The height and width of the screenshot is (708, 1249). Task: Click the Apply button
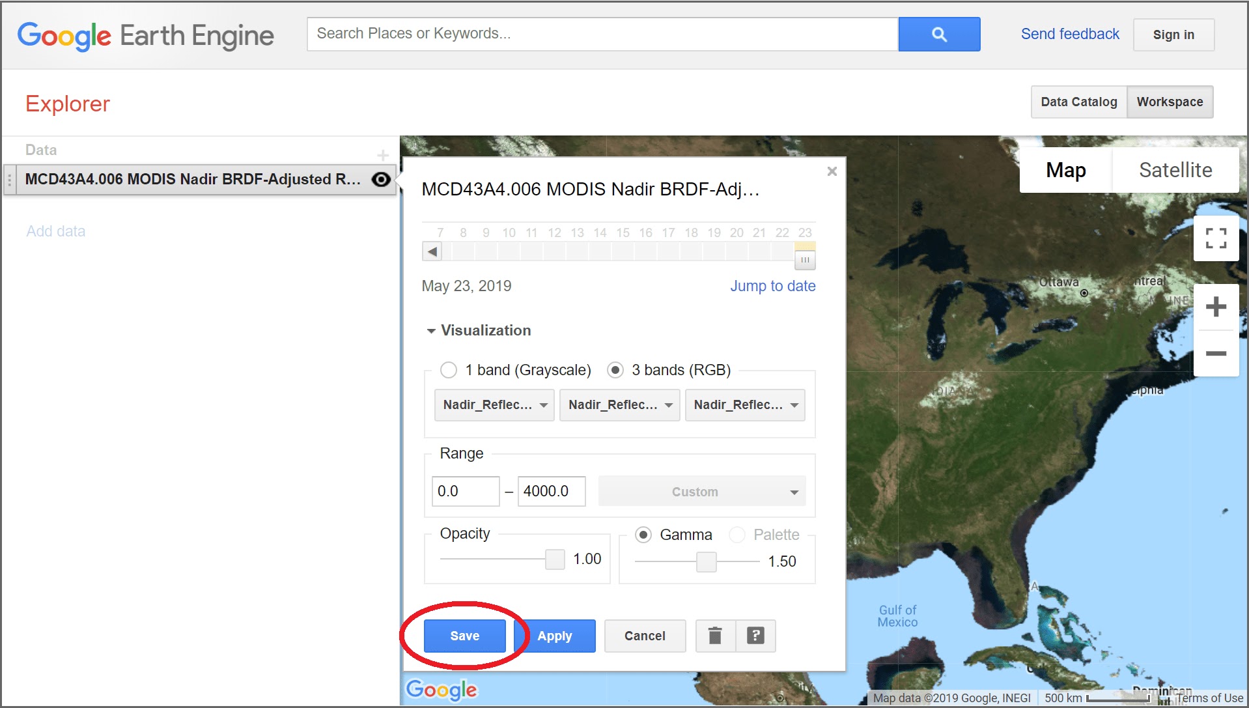pyautogui.click(x=555, y=636)
